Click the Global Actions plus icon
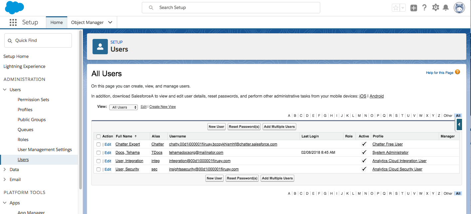 coord(414,8)
